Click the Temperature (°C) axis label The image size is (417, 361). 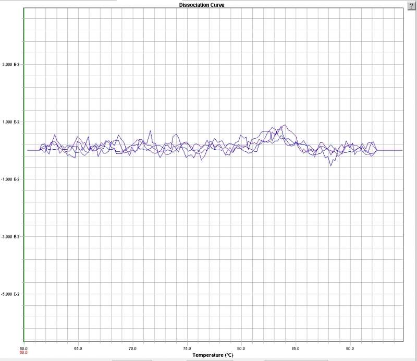pos(213,355)
